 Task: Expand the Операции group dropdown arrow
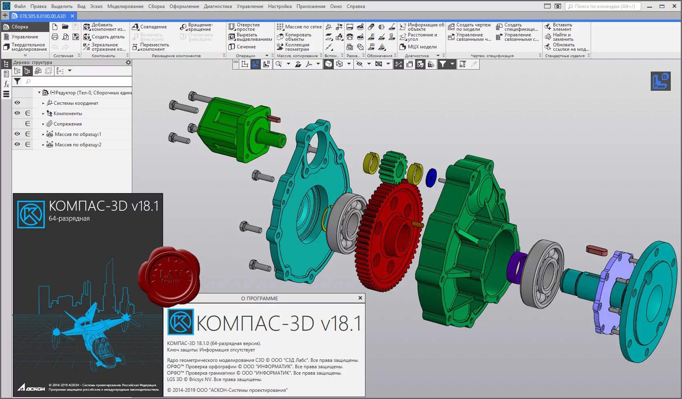coord(267,56)
